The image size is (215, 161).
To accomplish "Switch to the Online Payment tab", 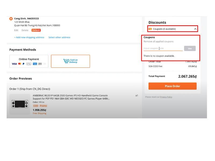I will tap(29, 59).
